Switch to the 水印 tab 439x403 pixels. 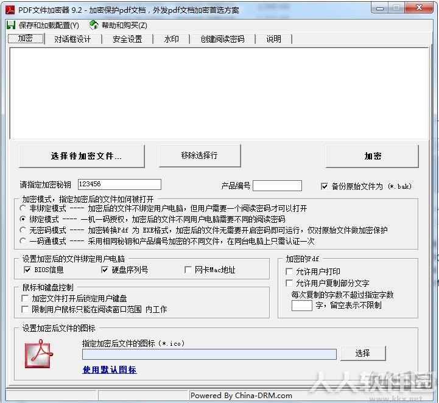(171, 39)
